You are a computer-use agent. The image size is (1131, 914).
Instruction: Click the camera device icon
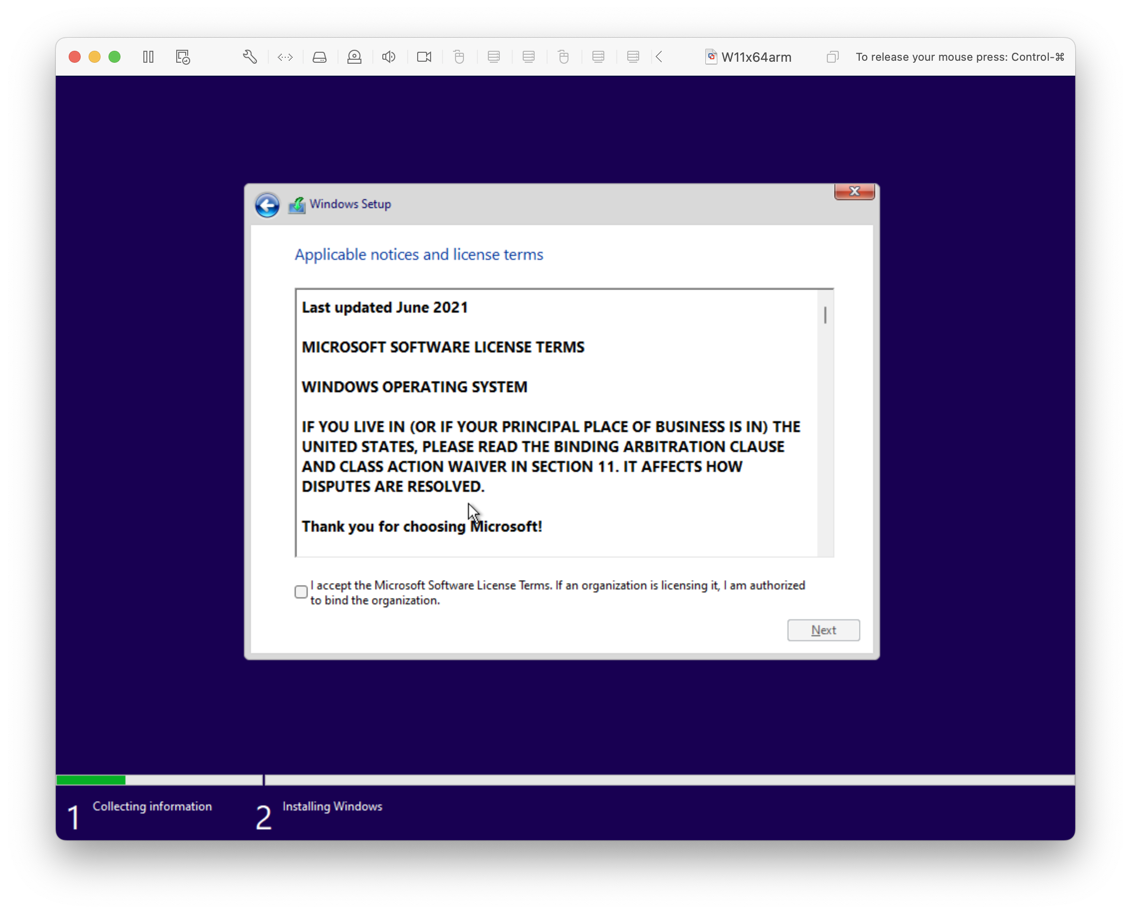click(x=424, y=57)
